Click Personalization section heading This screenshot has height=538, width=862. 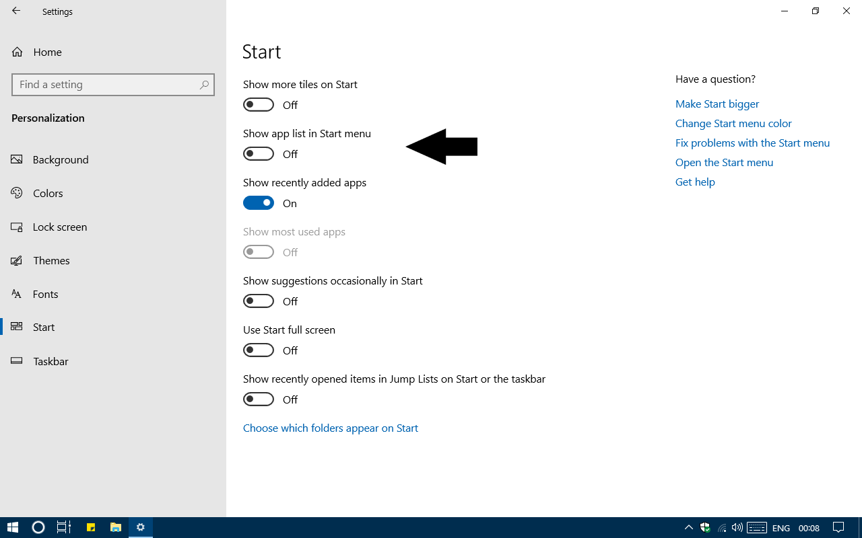tap(48, 118)
